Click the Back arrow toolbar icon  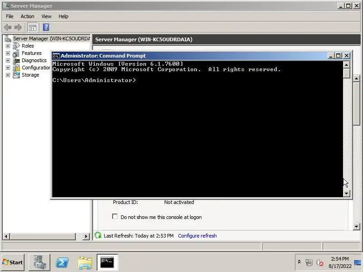click(x=8, y=27)
